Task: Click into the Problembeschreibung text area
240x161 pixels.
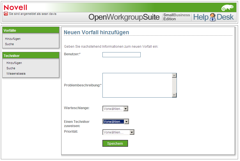Action: 137,85
